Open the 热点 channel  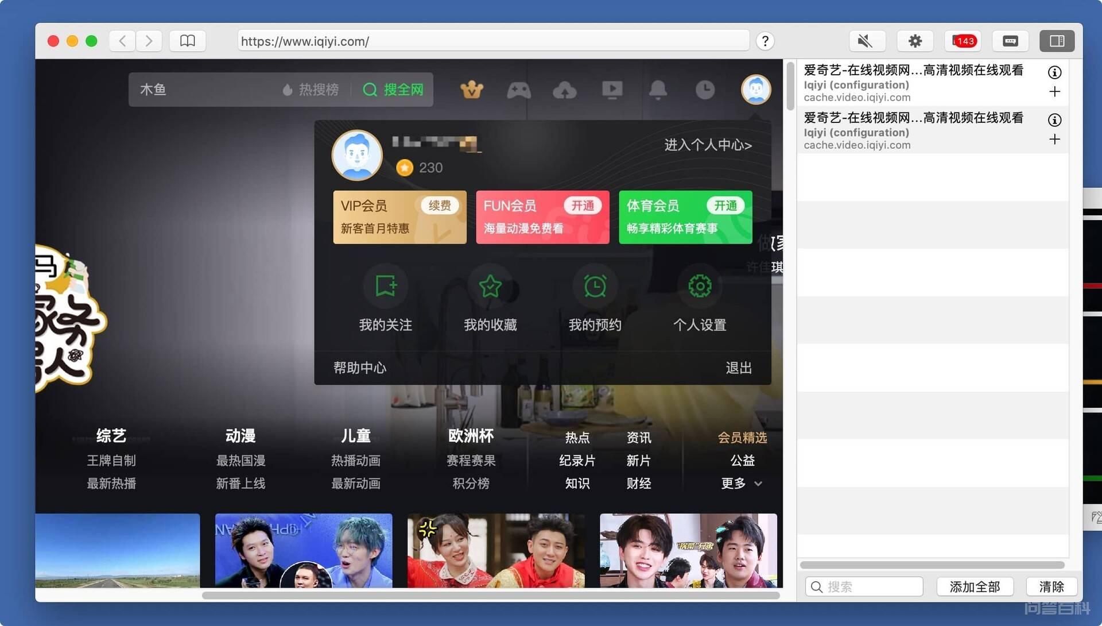(577, 438)
